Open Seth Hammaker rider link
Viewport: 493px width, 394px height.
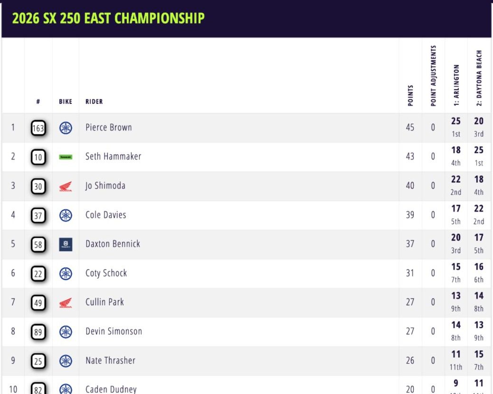(113, 156)
